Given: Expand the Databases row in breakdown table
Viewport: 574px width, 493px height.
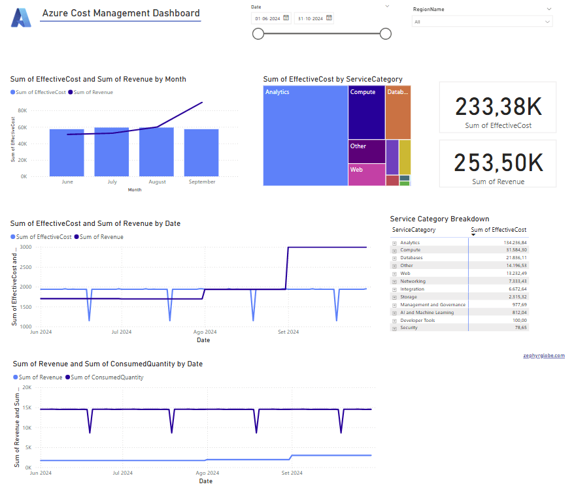Looking at the screenshot, I should [x=394, y=259].
